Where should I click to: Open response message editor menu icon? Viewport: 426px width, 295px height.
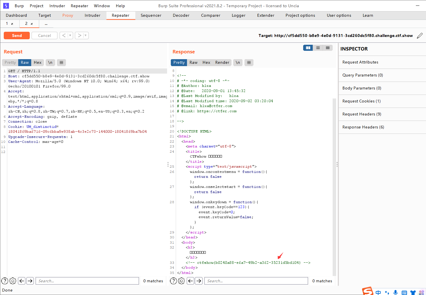click(249, 62)
